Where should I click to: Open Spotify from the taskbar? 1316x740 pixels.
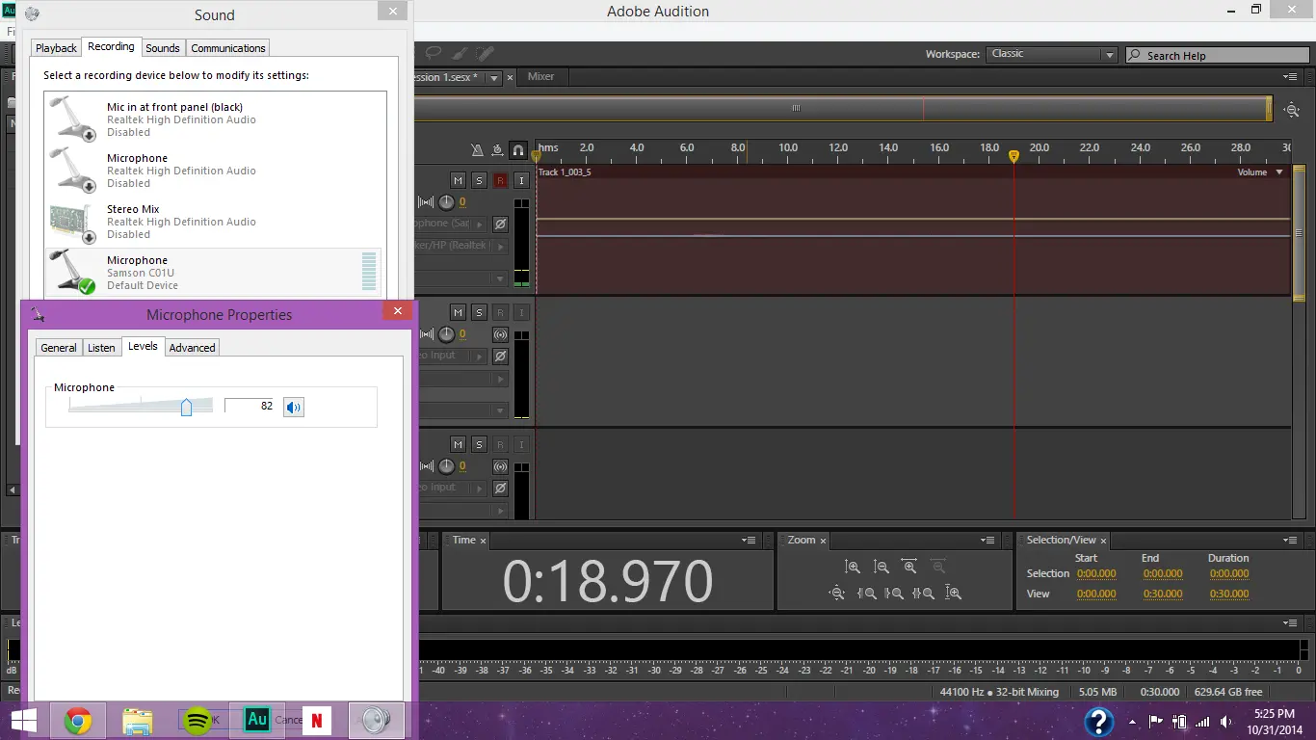[197, 720]
